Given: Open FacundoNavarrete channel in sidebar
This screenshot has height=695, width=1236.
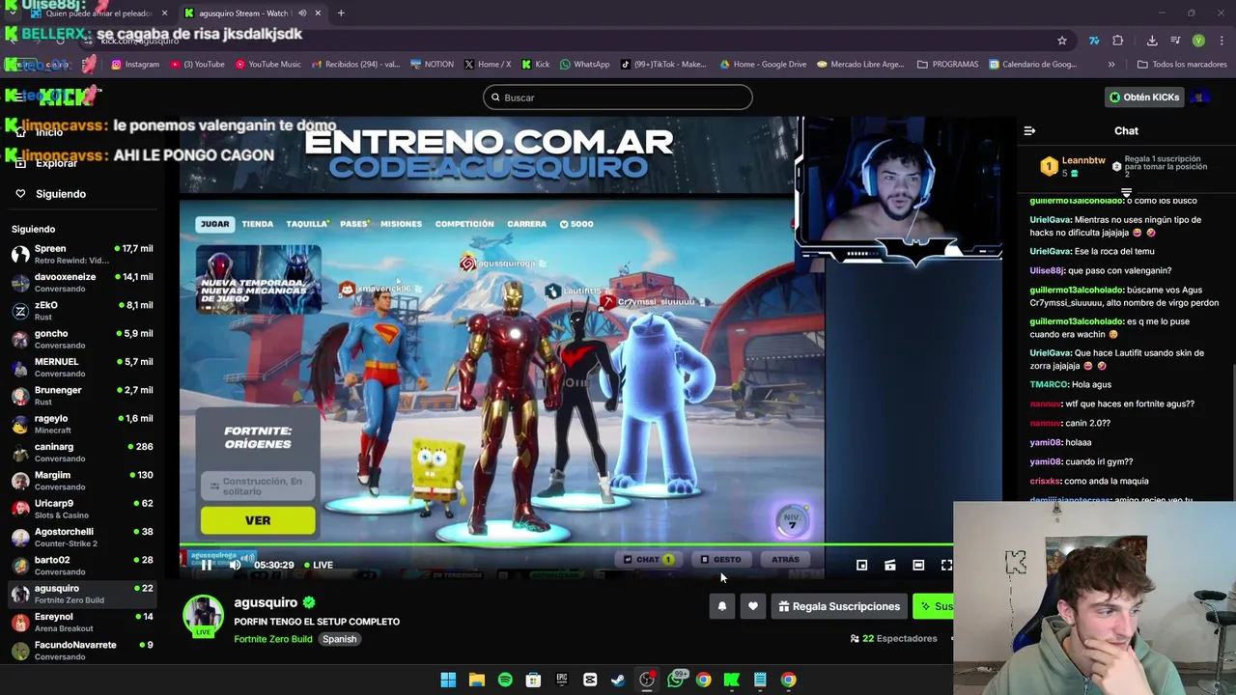Looking at the screenshot, I should (x=81, y=650).
